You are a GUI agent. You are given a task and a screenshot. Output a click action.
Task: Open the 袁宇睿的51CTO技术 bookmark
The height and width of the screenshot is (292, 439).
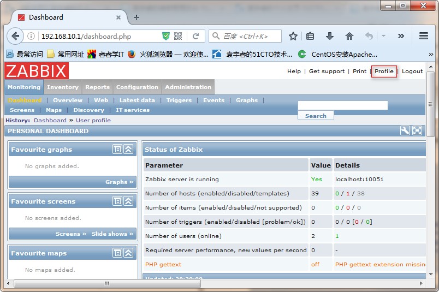pyautogui.click(x=252, y=55)
